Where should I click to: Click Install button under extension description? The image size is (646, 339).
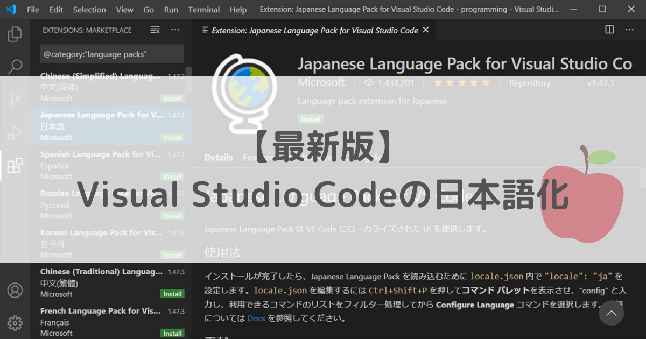[311, 119]
